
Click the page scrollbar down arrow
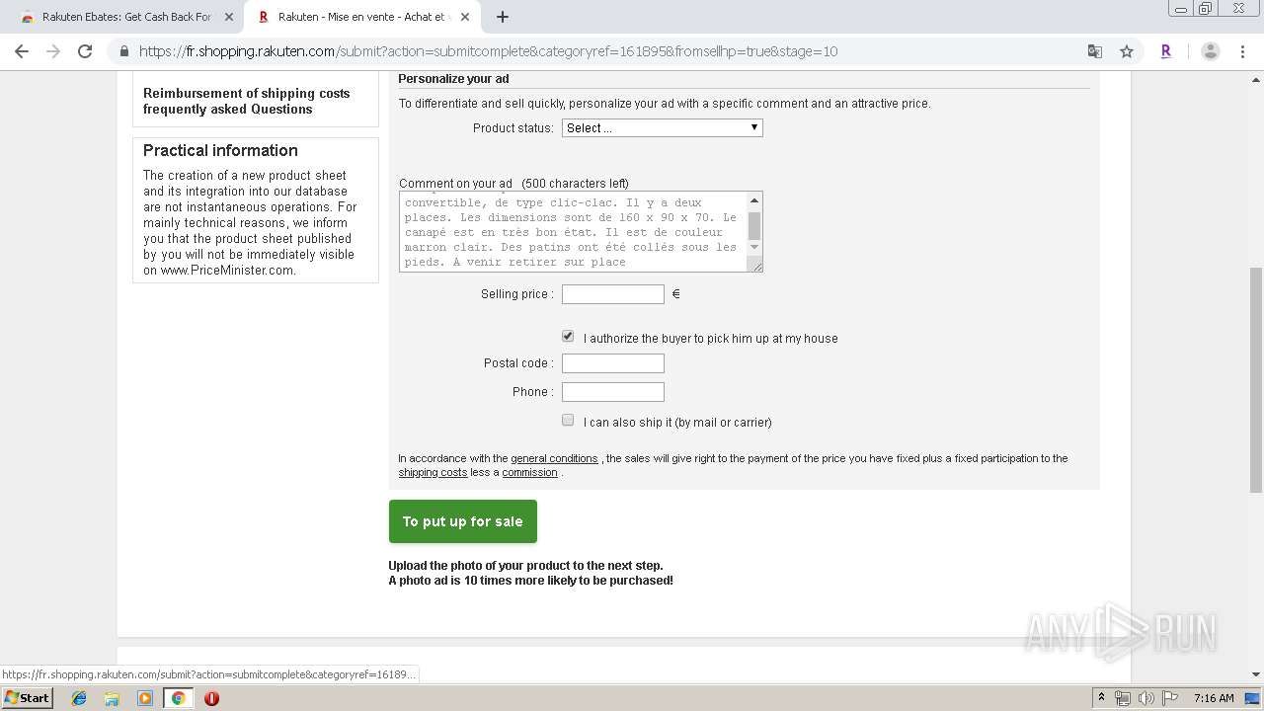(x=1256, y=674)
